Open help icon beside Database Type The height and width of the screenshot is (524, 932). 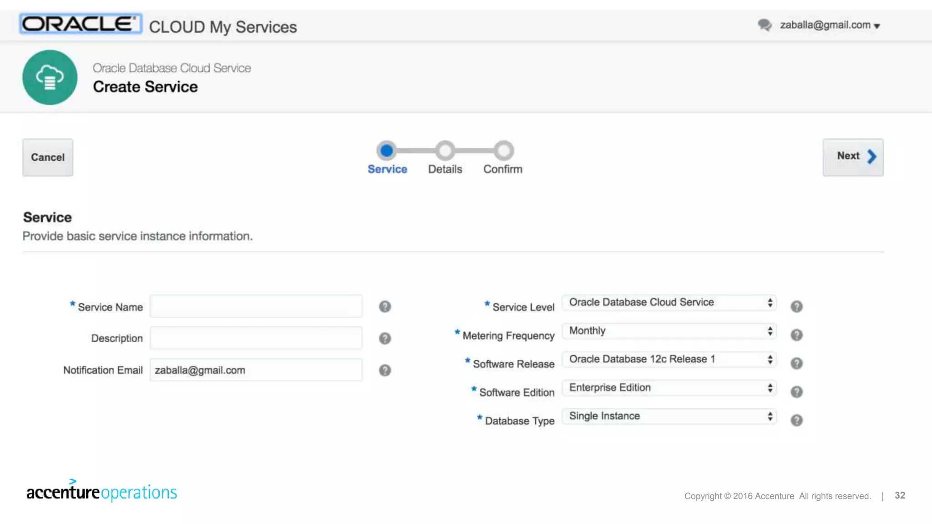796,420
